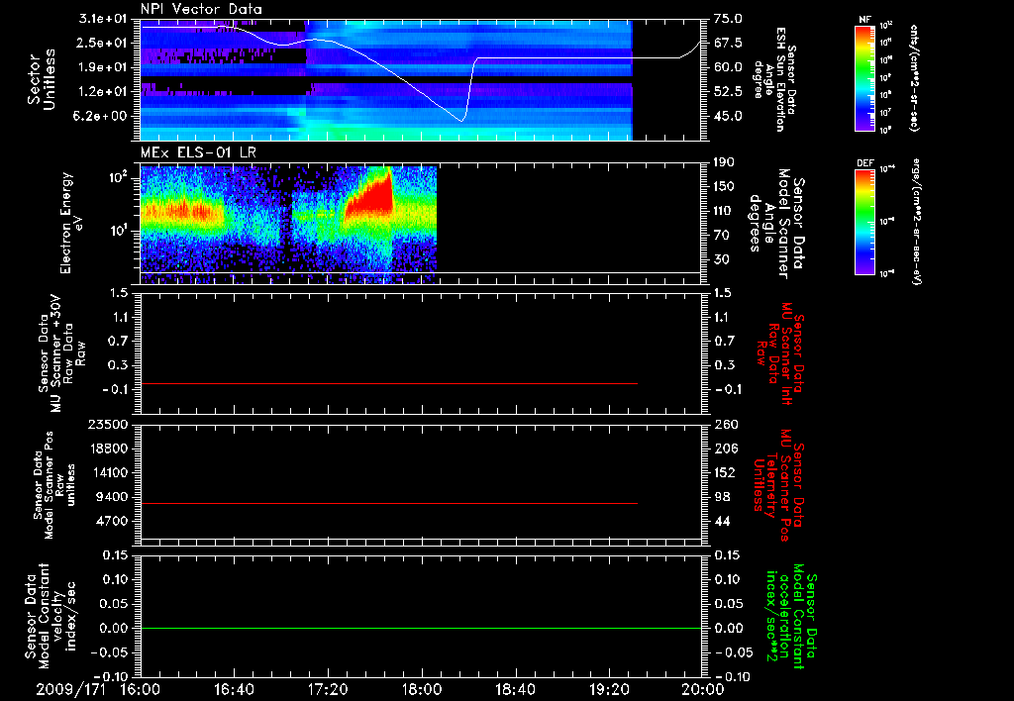Click the NF color scale bar
This screenshot has height=701, width=1014.
pyautogui.click(x=864, y=78)
